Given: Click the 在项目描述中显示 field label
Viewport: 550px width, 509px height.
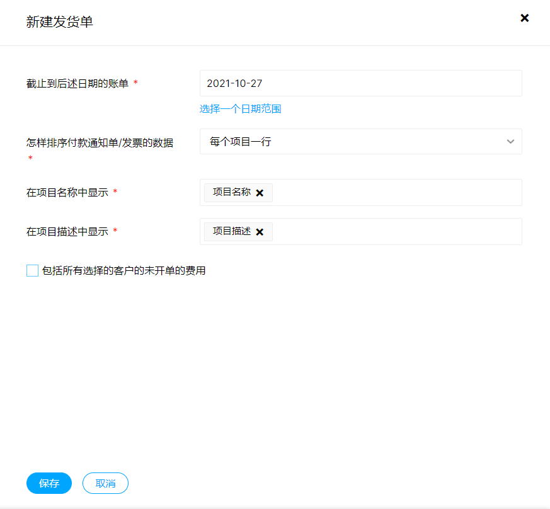Looking at the screenshot, I should pos(67,232).
